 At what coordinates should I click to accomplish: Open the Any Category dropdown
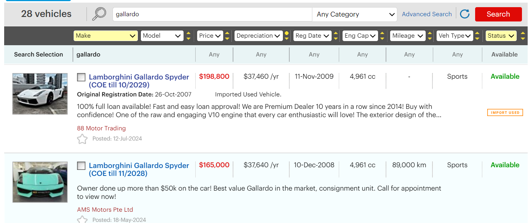tap(355, 14)
